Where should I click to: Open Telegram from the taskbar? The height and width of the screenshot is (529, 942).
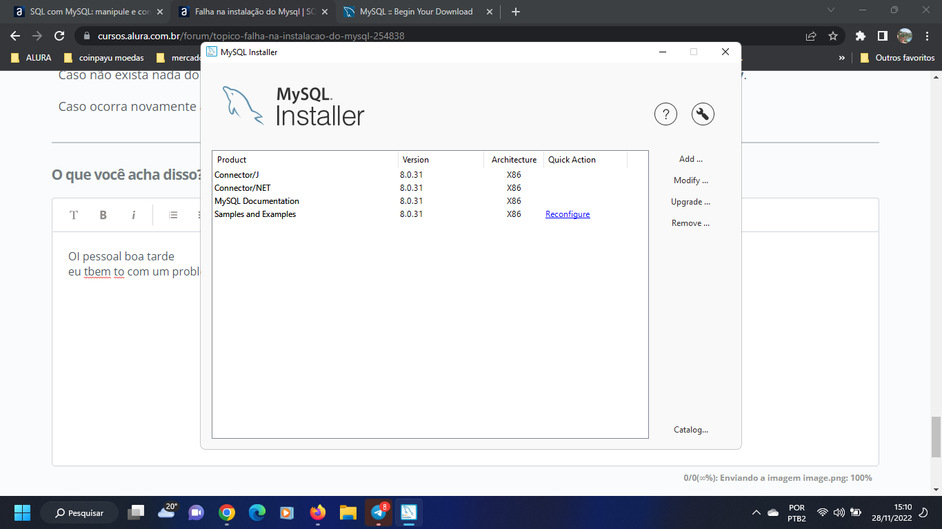click(379, 512)
